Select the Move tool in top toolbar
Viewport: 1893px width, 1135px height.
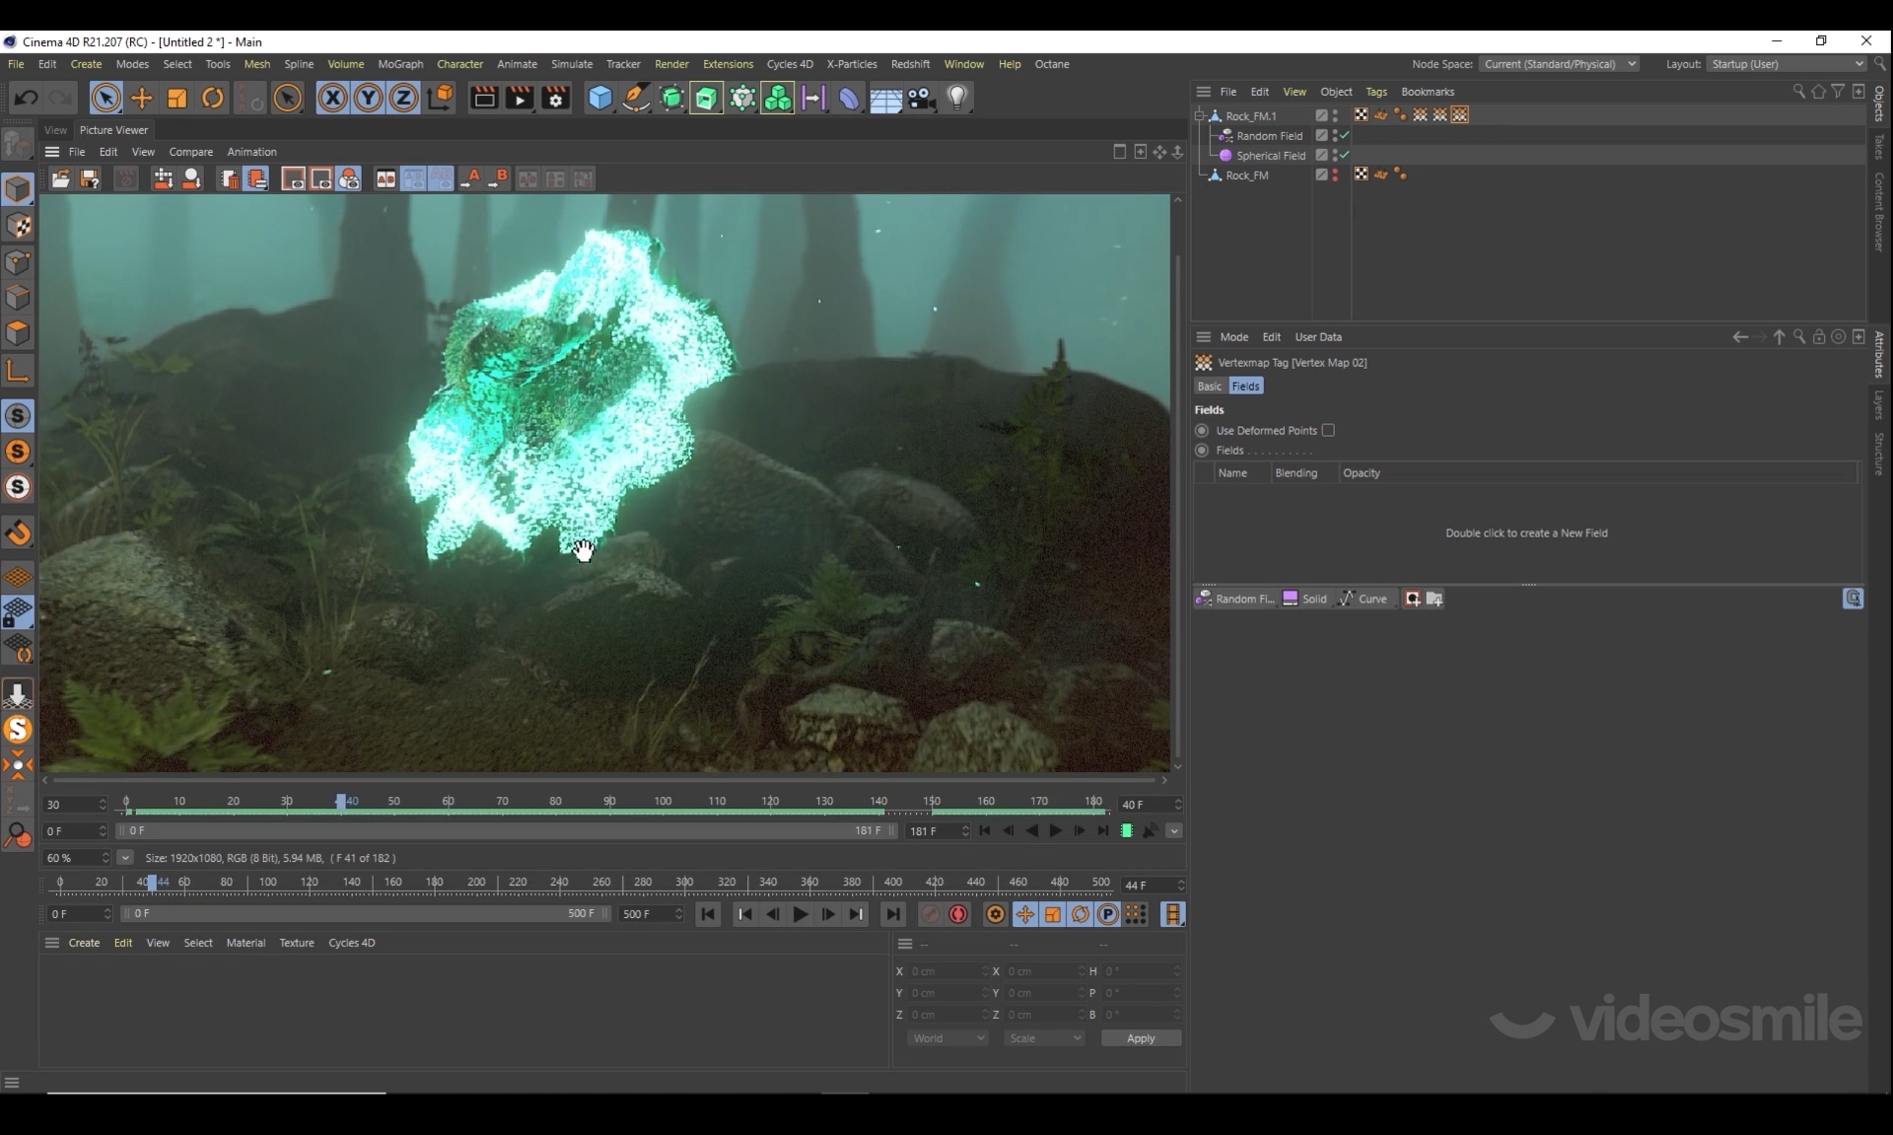coord(142,98)
